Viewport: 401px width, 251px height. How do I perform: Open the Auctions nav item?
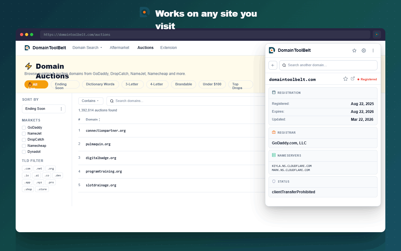145,48
